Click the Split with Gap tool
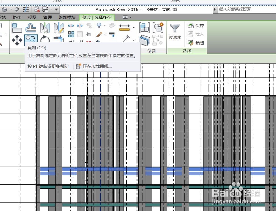Image resolution: width=276 pixels, height=211 pixels. (x=80, y=26)
